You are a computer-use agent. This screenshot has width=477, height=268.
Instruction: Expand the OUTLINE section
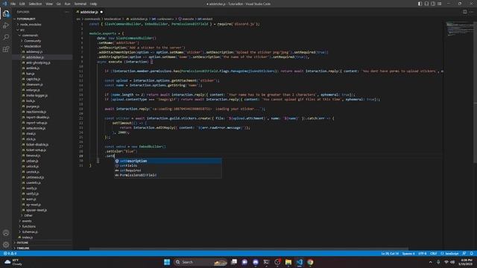click(x=22, y=243)
